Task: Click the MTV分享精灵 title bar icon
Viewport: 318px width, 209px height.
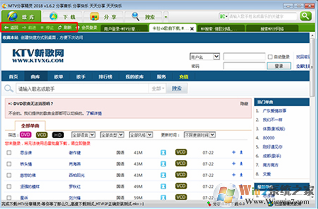Action: [4, 6]
